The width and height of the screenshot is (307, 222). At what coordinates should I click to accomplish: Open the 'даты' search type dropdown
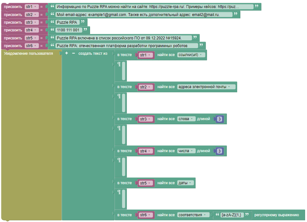[x=186, y=183]
